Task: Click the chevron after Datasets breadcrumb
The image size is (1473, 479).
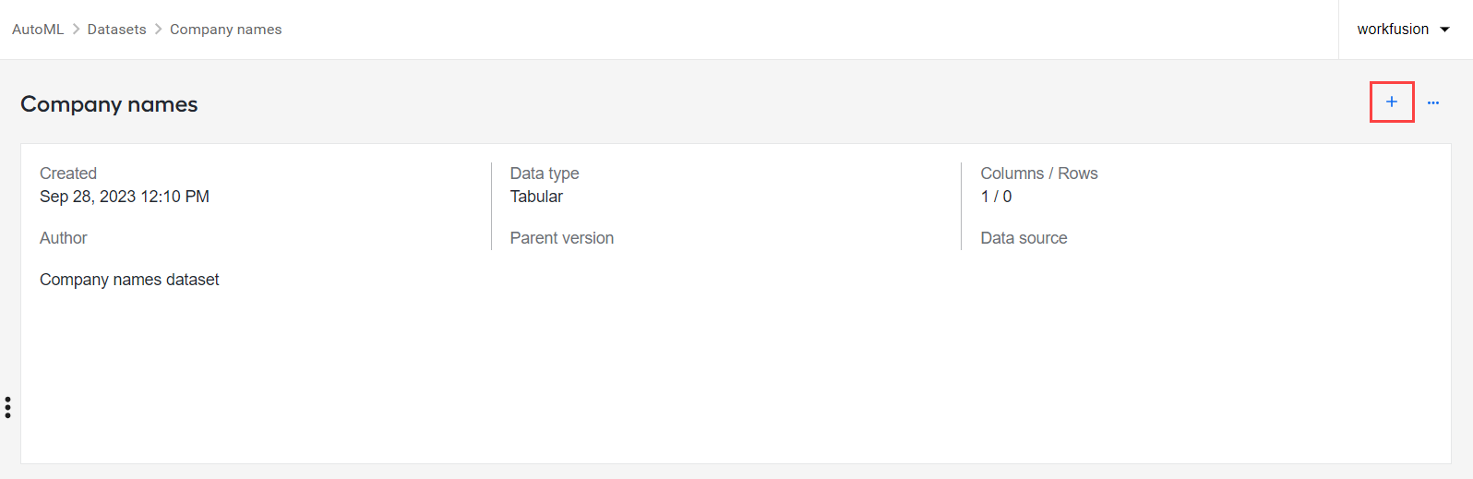Action: pos(159,30)
